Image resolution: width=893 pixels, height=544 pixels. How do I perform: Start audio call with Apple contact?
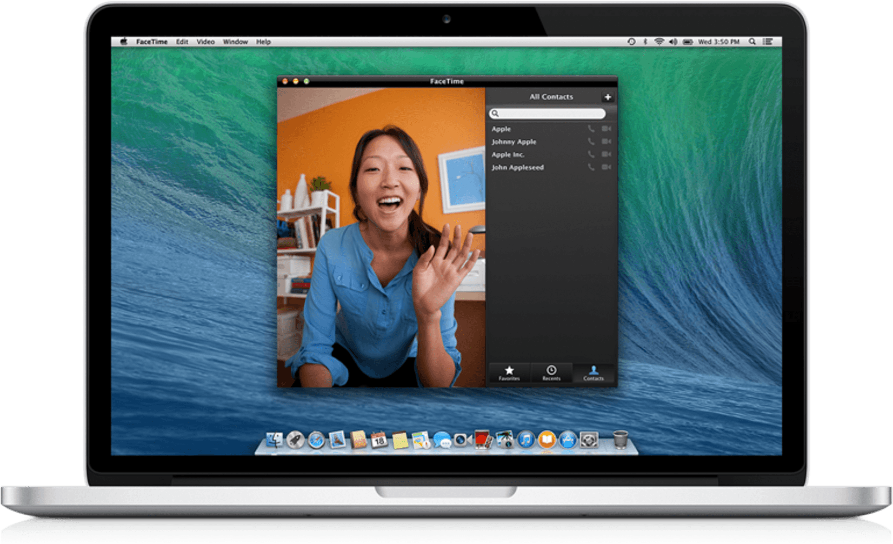[591, 129]
